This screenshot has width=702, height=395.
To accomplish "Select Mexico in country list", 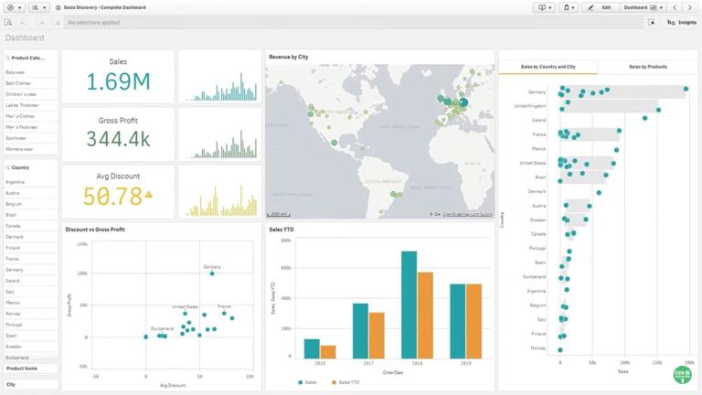I will pos(30,303).
